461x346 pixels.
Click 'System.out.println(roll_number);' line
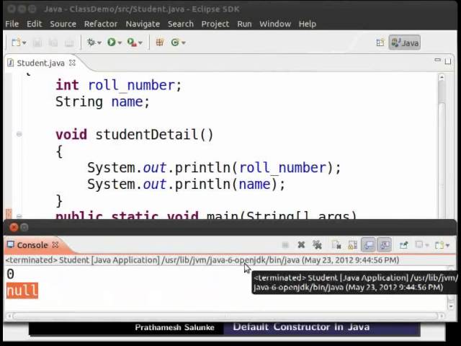click(214, 168)
